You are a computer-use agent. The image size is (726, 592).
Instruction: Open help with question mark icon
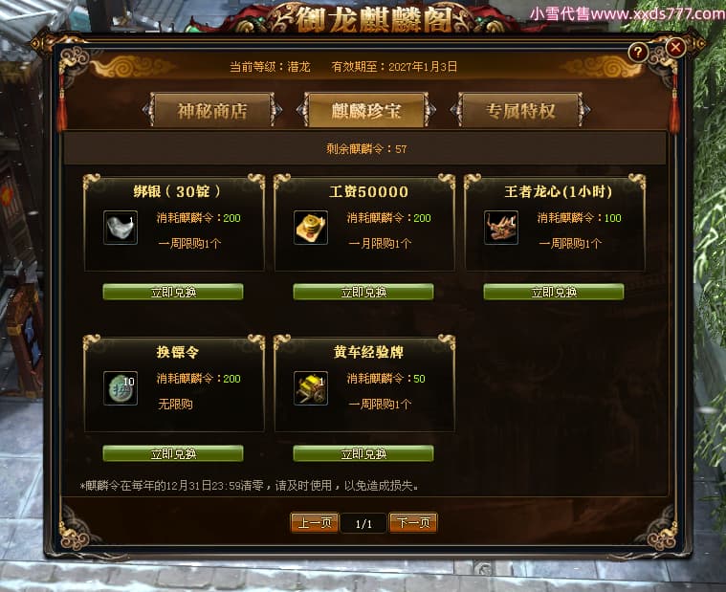tap(638, 52)
